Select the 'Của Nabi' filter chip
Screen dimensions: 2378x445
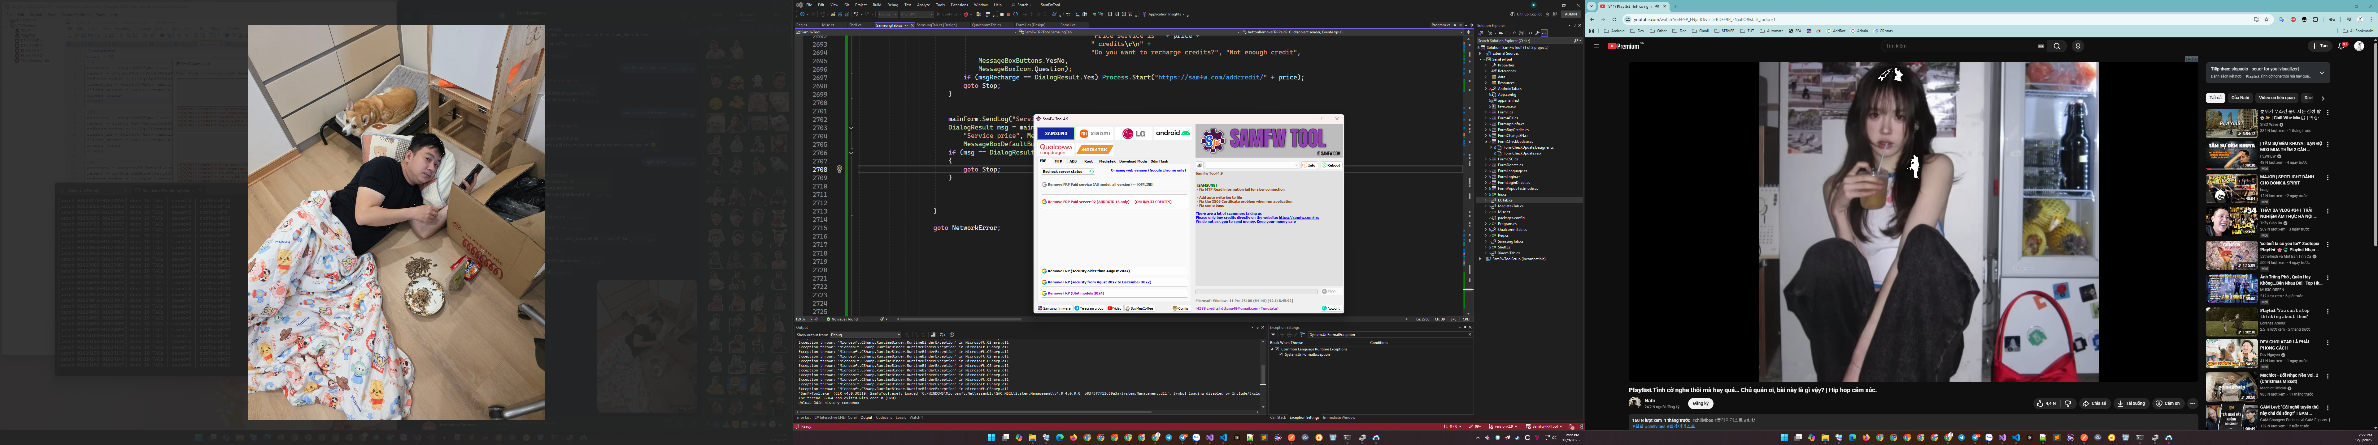tap(2241, 98)
